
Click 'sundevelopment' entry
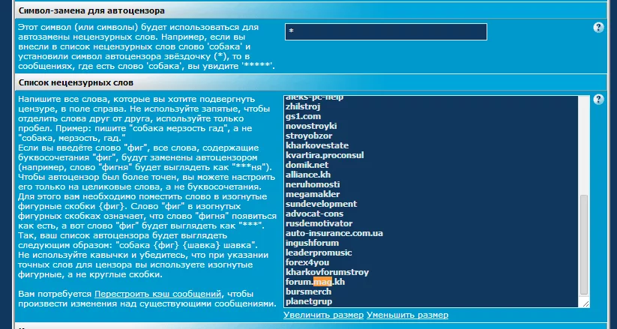point(321,204)
